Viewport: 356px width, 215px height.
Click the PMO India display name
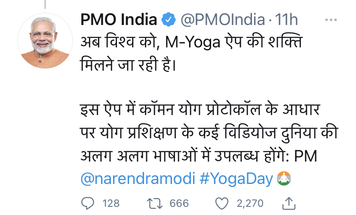click(118, 20)
